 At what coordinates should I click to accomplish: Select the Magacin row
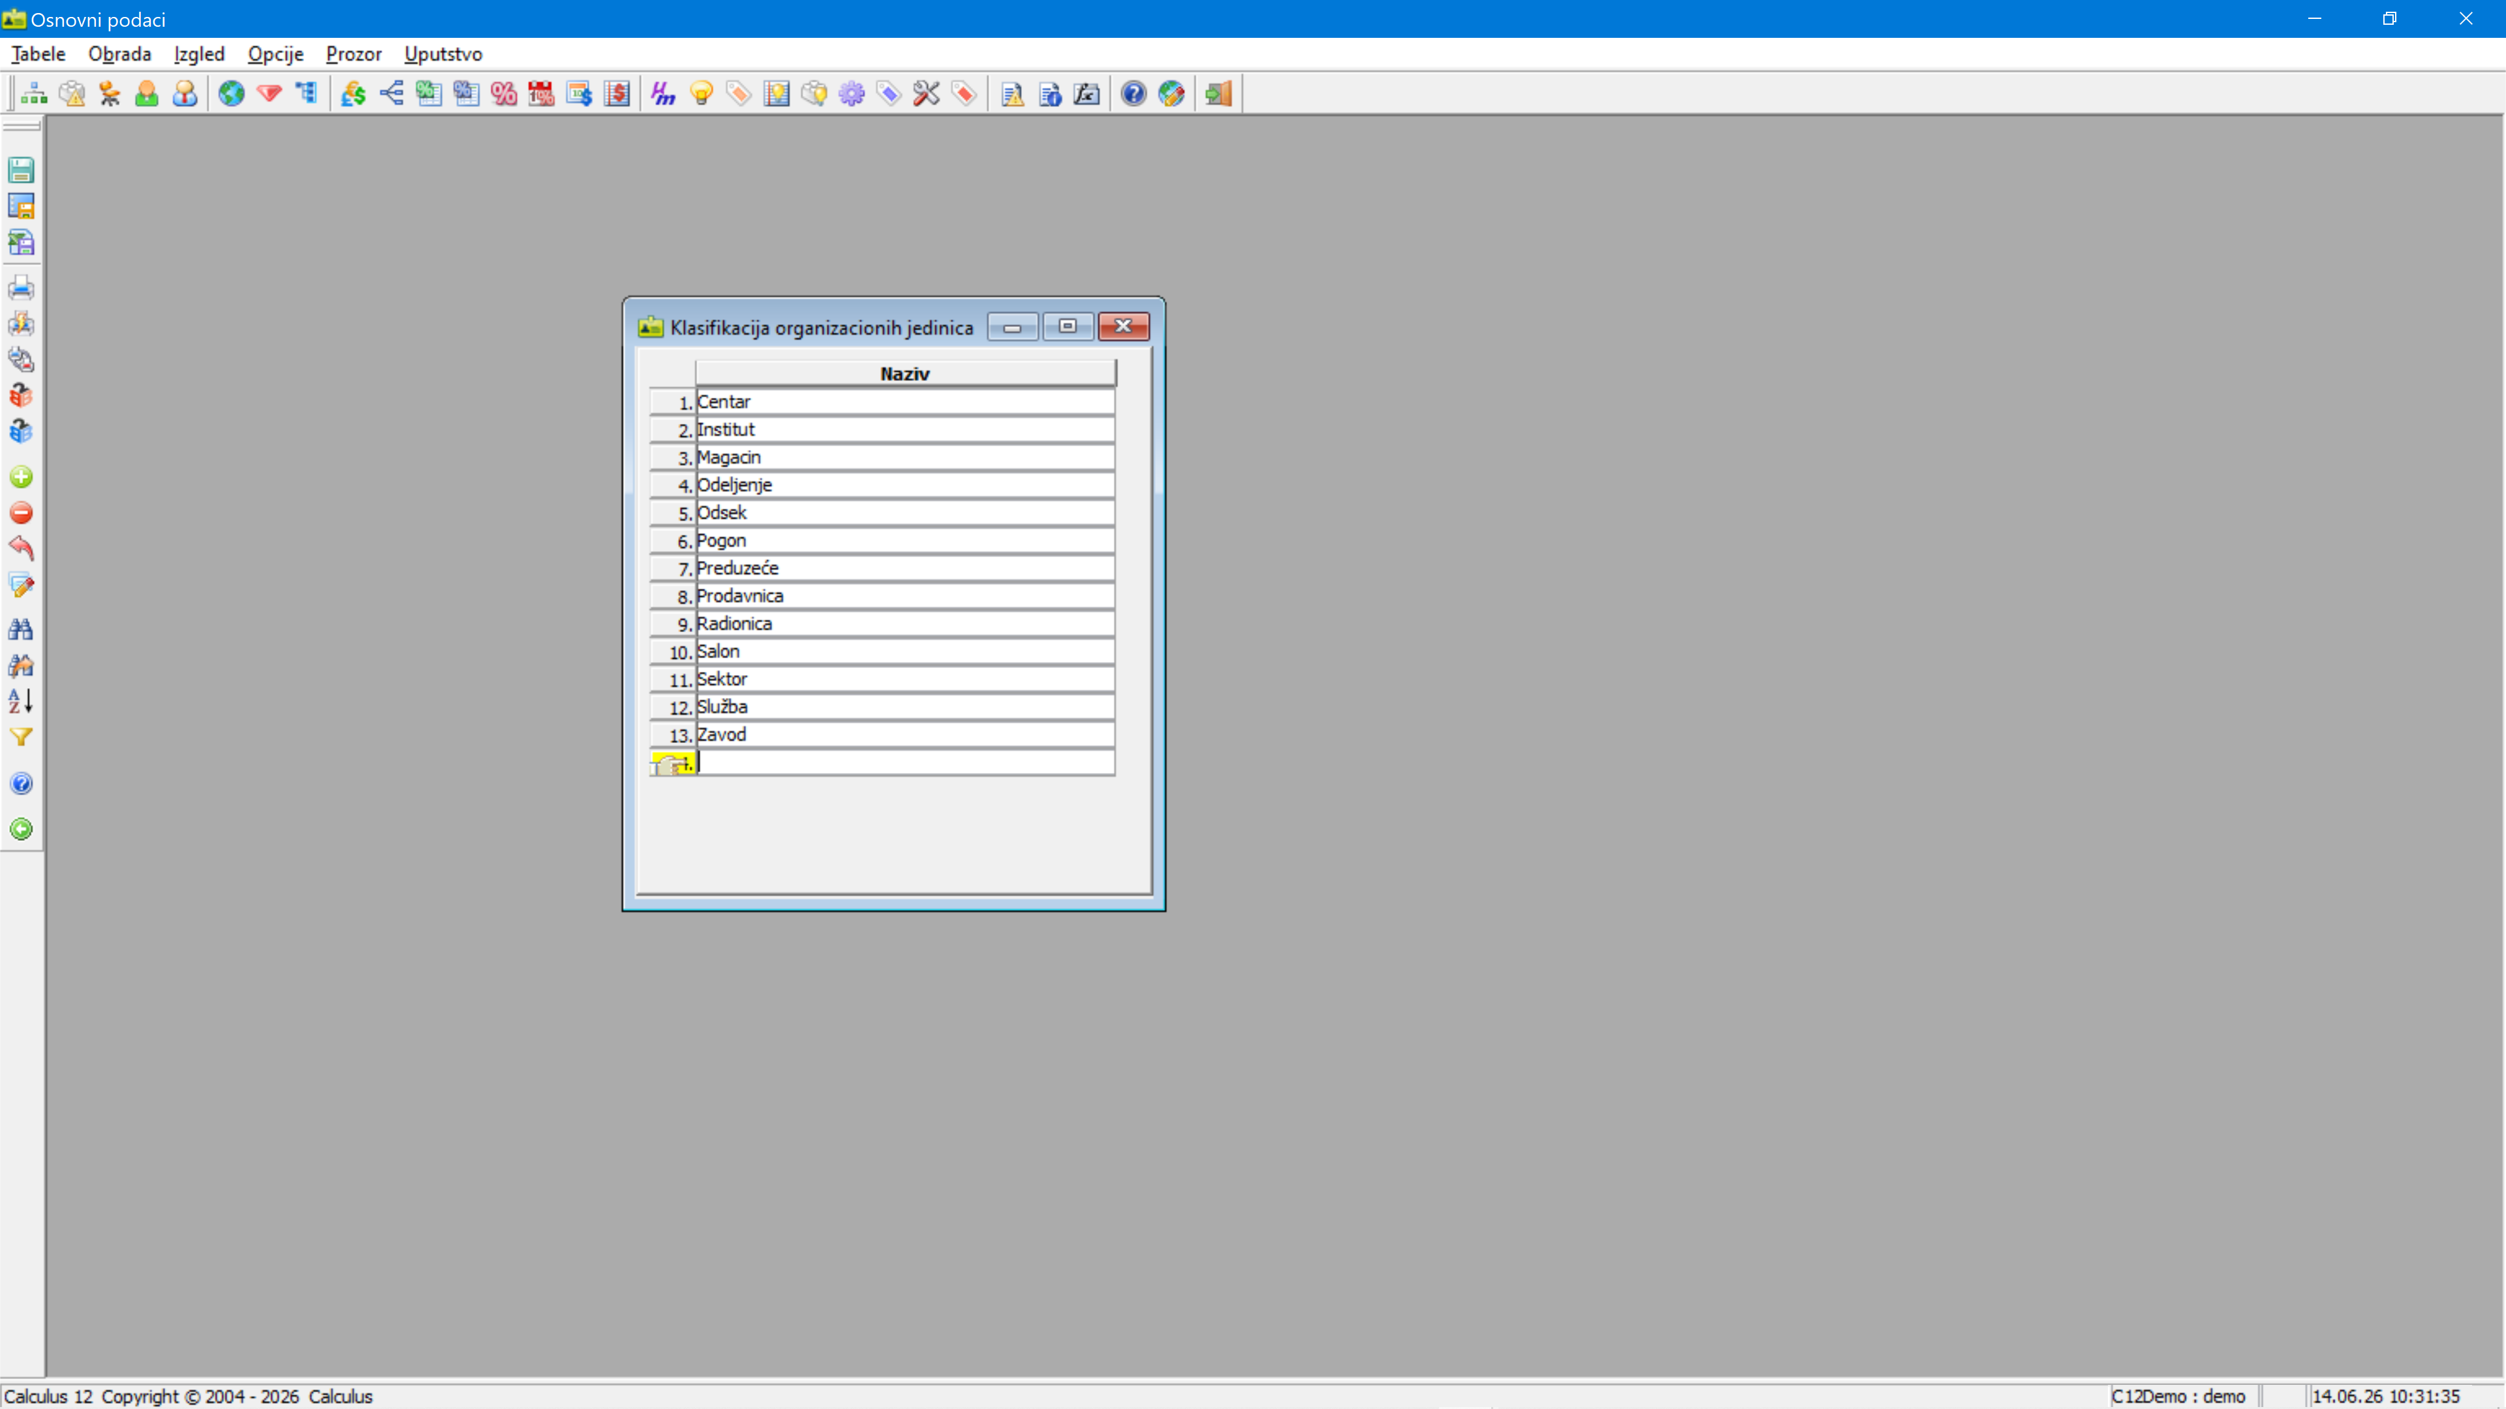tap(905, 457)
